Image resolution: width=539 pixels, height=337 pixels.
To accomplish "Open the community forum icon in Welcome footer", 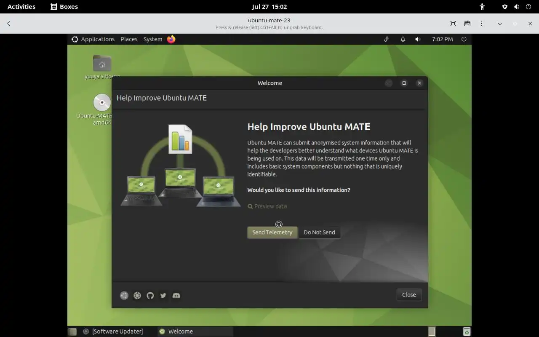I will 137,295.
